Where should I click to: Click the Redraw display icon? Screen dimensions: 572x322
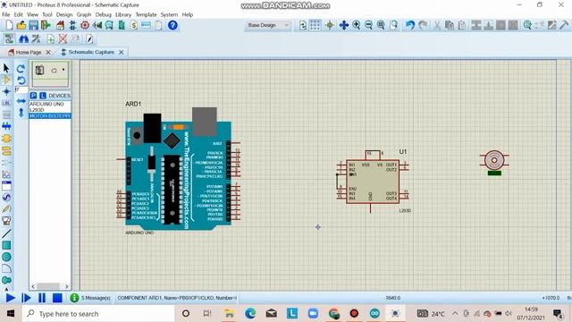[x=303, y=25]
